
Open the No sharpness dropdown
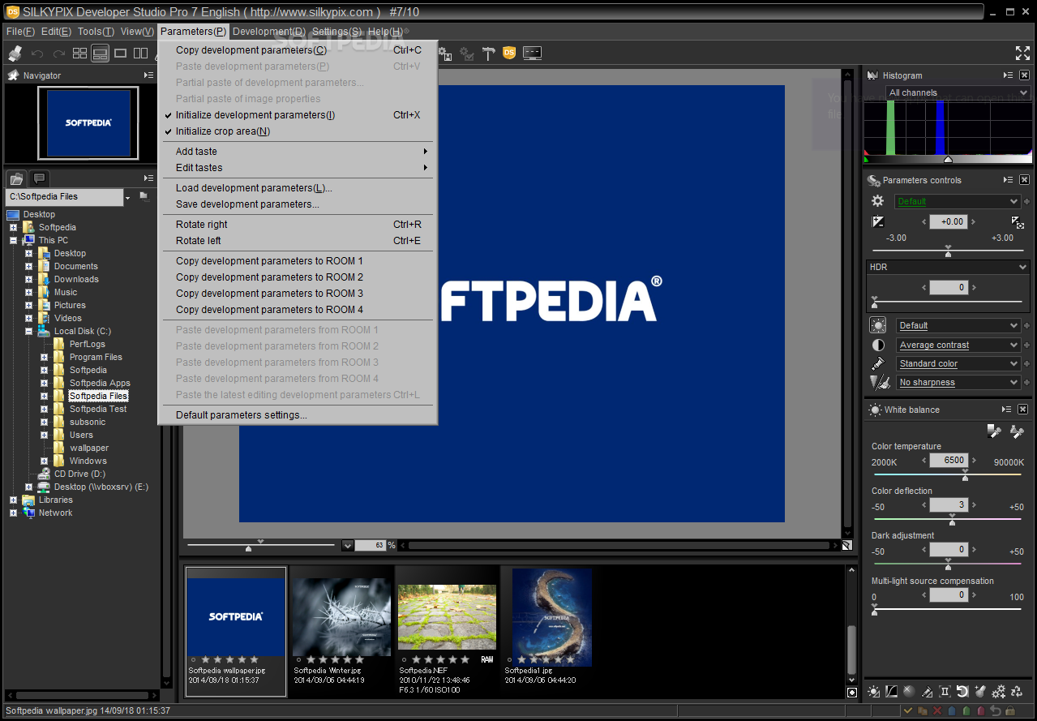pos(958,382)
